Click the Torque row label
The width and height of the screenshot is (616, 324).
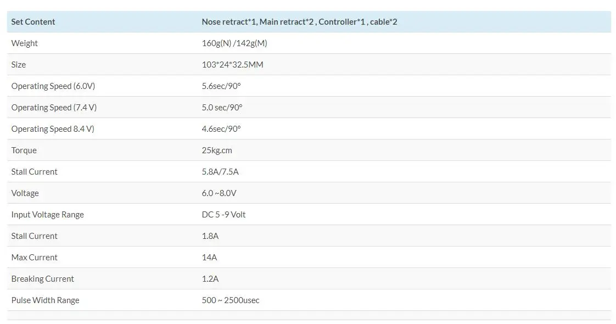click(x=24, y=150)
